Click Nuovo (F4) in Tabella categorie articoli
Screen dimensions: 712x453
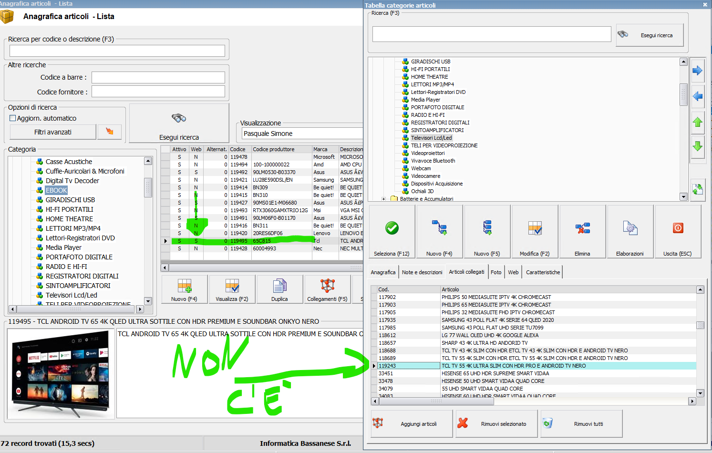point(439,232)
